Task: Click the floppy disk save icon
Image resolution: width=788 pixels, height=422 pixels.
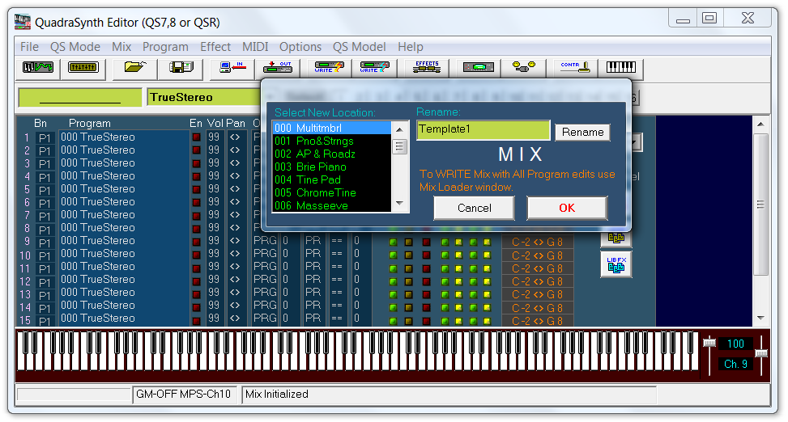Action: pos(180,67)
